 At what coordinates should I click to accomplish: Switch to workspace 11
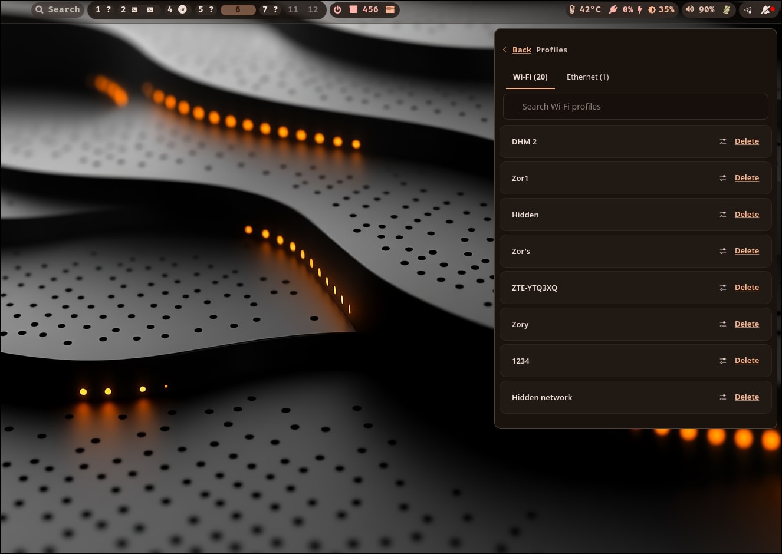tap(293, 9)
